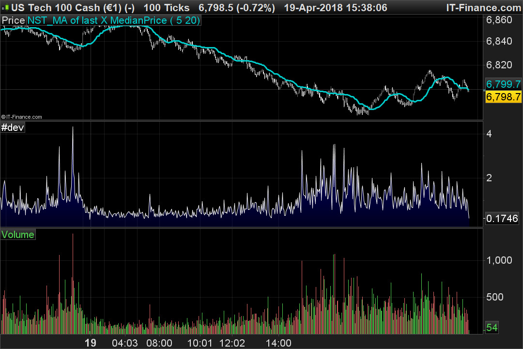
Task: Click the 19-Apr-2018 15:38:06 timestamp in header
Action: [336, 7]
